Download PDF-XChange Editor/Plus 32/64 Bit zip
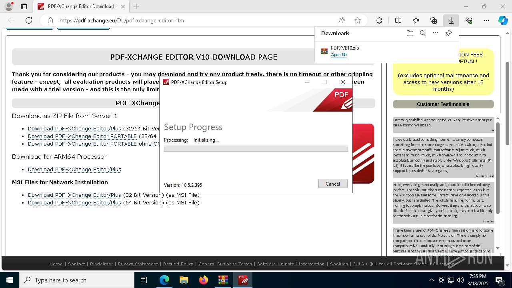Screen dimensions: 512x288 coord(74,128)
